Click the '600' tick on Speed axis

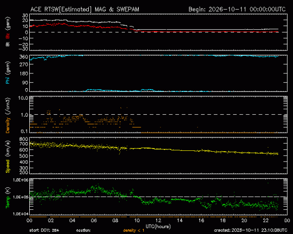[x=24, y=150]
